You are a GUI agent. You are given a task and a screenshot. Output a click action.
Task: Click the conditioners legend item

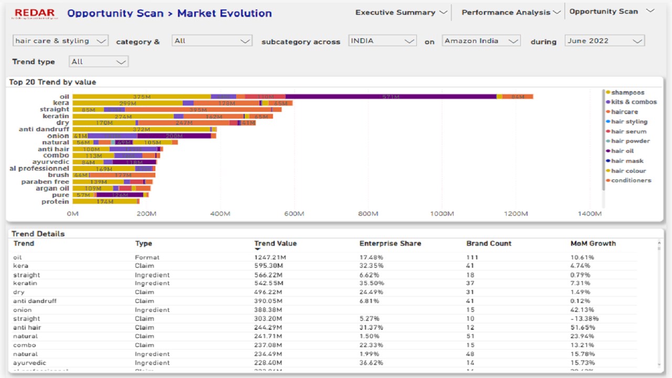click(x=631, y=181)
